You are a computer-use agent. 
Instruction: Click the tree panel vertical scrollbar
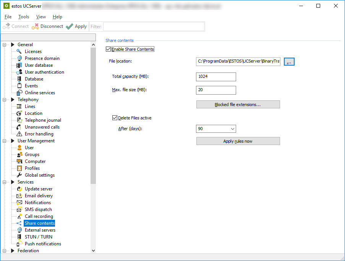point(93,114)
